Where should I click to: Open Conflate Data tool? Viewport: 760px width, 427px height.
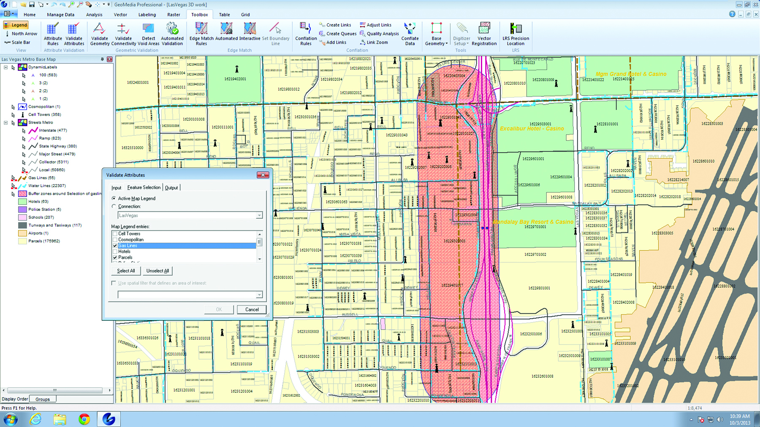tap(410, 34)
